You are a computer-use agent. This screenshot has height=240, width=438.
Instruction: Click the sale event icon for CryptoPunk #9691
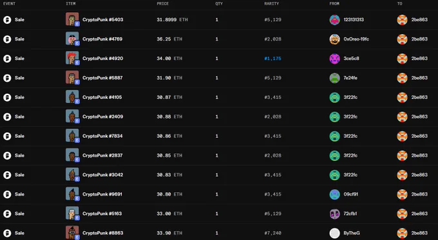click(x=7, y=194)
